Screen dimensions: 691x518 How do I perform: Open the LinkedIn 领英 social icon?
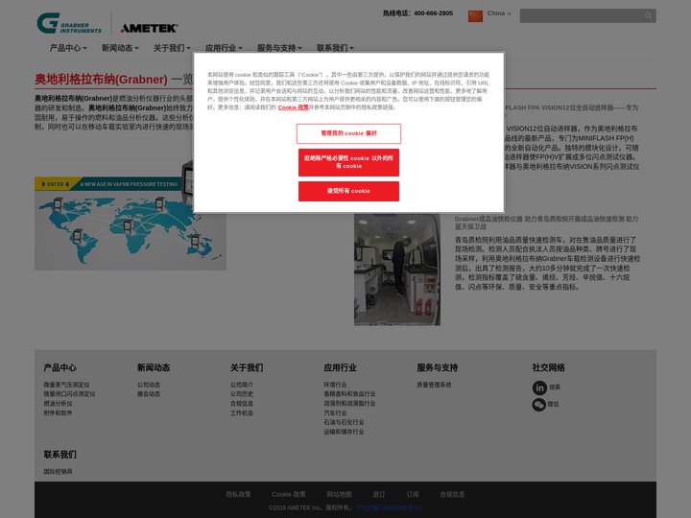[x=539, y=388]
